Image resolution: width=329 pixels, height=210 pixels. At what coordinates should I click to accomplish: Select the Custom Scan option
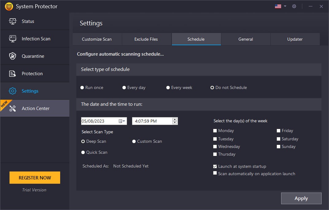coord(134,141)
